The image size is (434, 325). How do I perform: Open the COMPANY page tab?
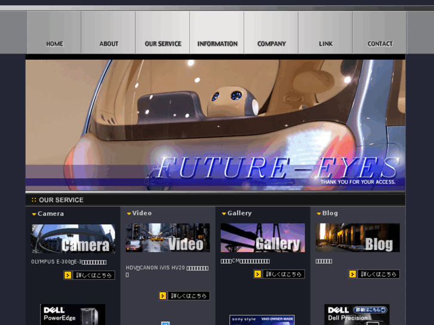(x=271, y=33)
